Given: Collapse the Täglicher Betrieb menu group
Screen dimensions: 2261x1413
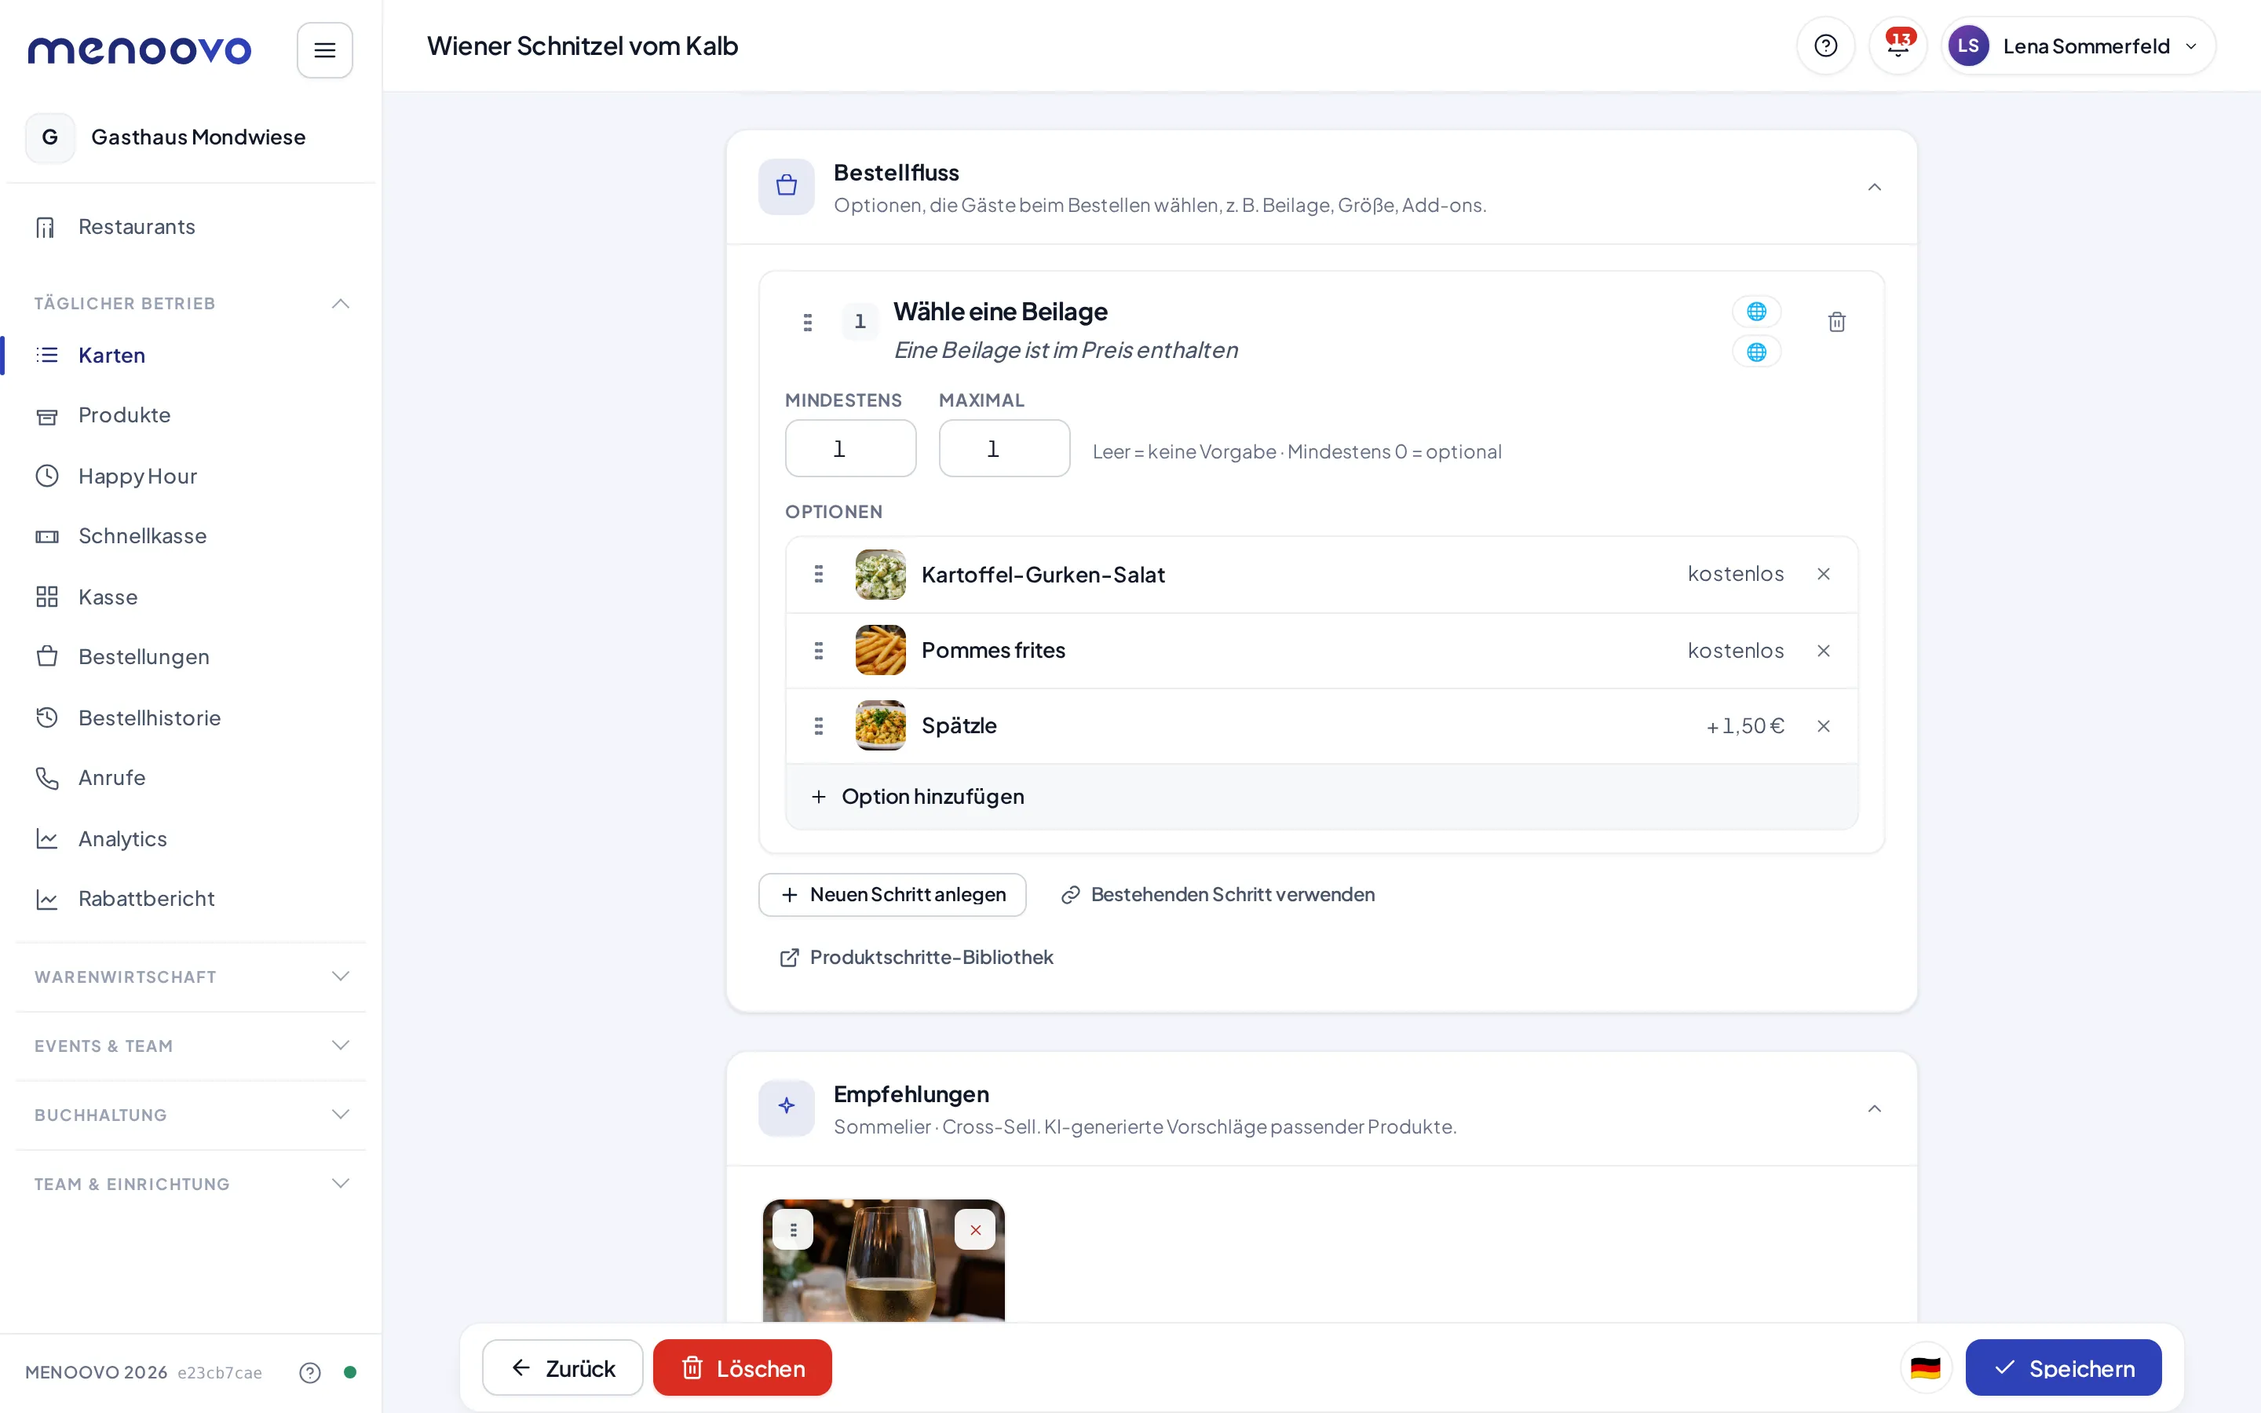Looking at the screenshot, I should [x=340, y=304].
